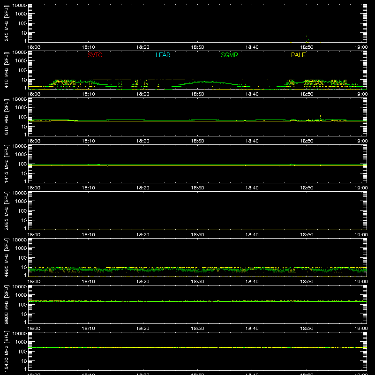Screen dimensions: 375x375
Task: Click the 18:00 time tick under 245 MHz plot
Action: tap(34, 47)
